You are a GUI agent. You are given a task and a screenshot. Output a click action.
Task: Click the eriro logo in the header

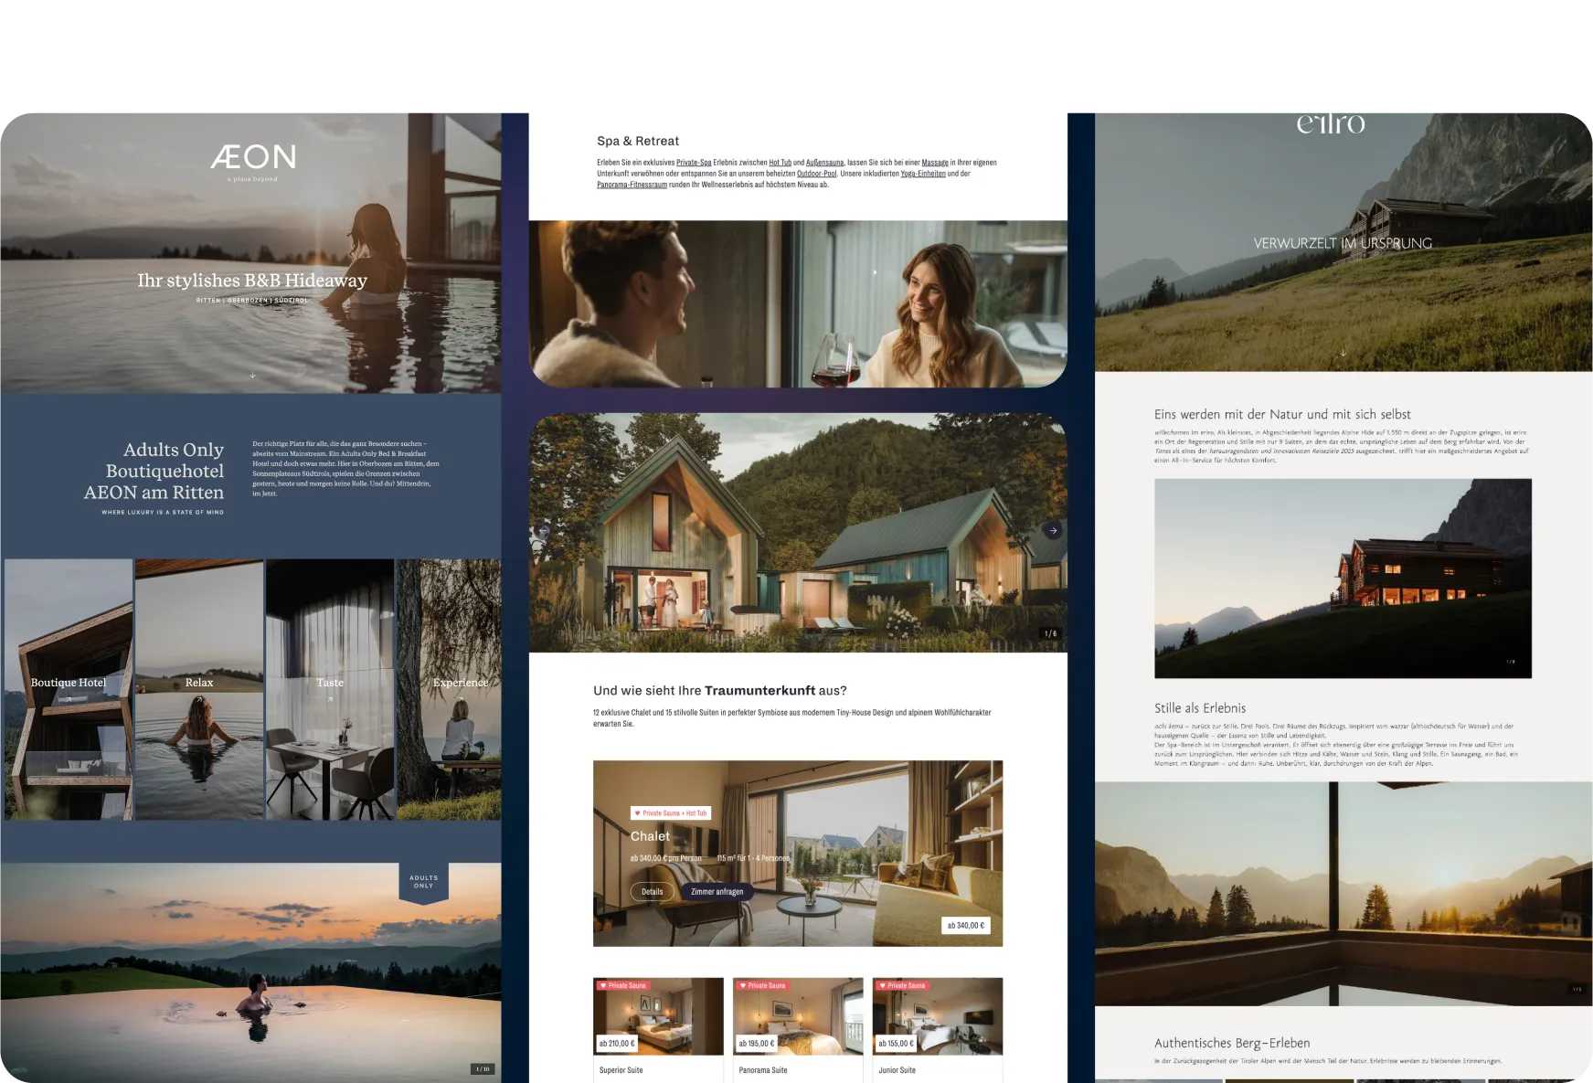pos(1331,123)
